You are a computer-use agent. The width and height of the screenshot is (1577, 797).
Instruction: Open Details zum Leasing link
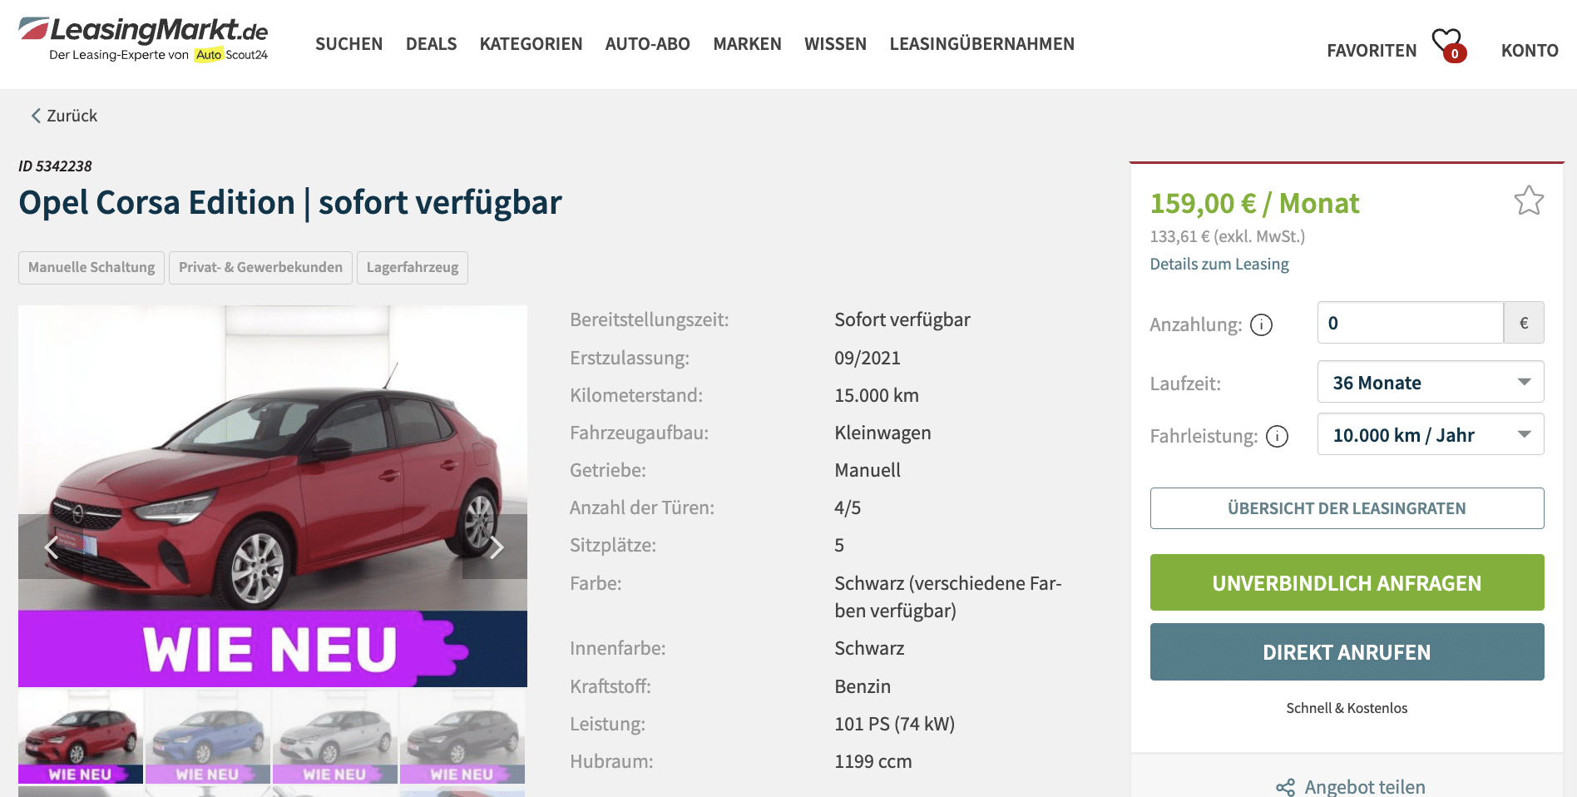tap(1219, 264)
